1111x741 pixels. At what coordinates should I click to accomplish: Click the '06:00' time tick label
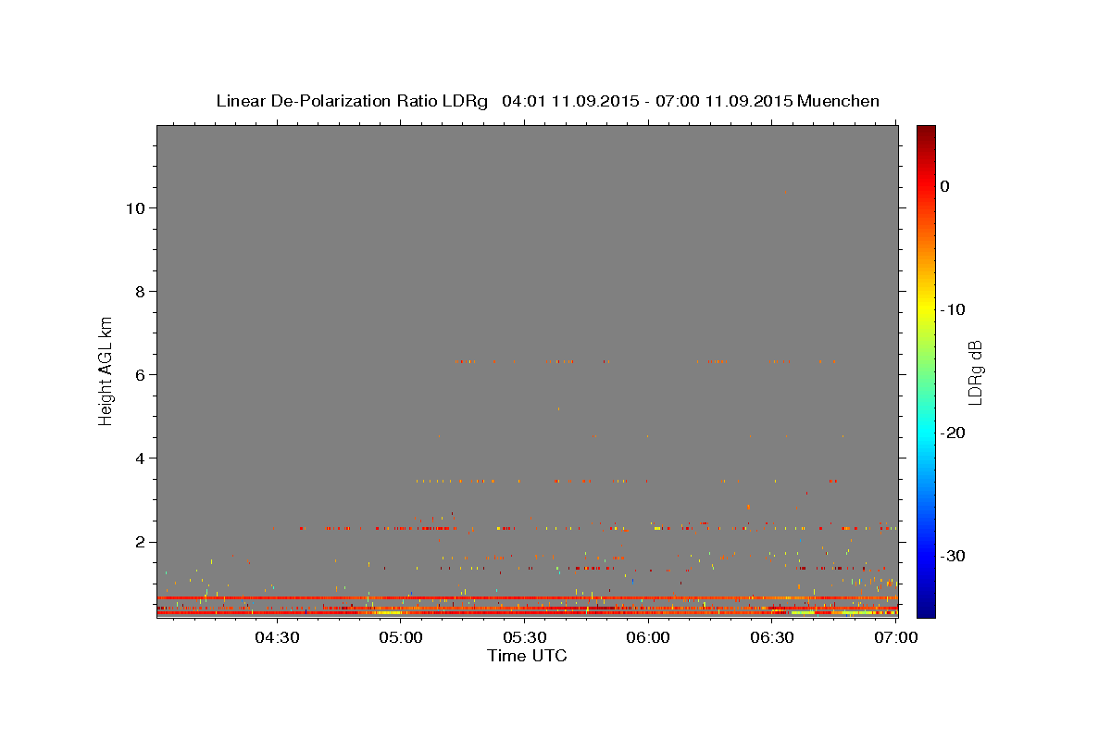648,637
